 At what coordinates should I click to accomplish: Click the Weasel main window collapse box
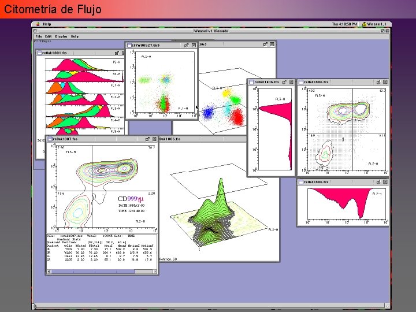coord(387,31)
